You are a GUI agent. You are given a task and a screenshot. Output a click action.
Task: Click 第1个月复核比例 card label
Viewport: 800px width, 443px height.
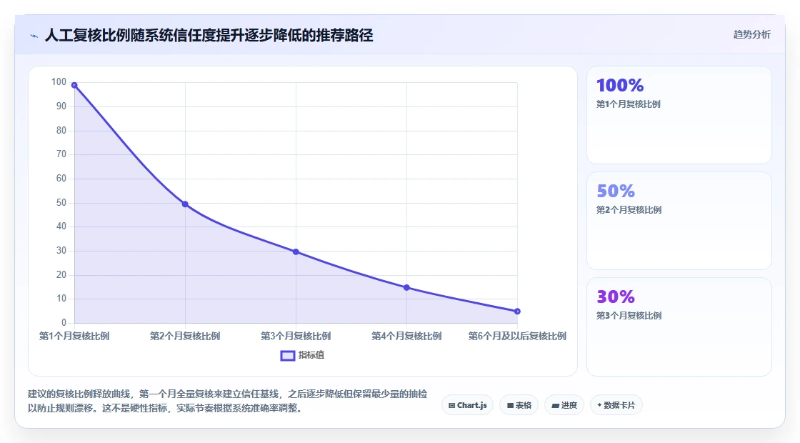[629, 104]
